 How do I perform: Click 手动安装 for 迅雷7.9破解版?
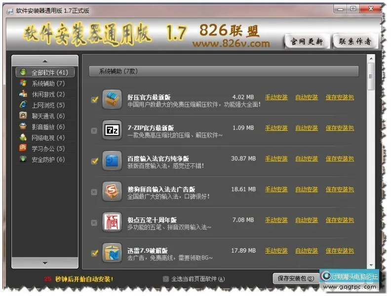point(276,251)
